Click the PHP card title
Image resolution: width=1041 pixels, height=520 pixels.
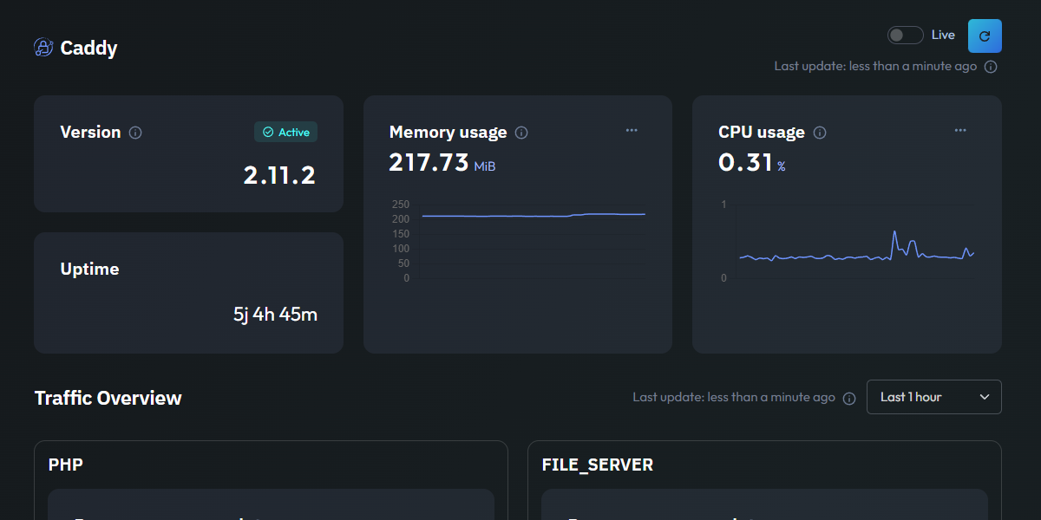(66, 465)
